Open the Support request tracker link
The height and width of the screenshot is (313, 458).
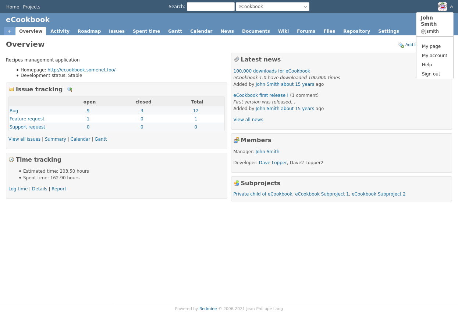27,127
